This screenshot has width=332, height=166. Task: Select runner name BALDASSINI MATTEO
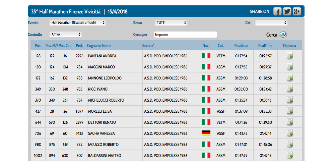pos(105,156)
